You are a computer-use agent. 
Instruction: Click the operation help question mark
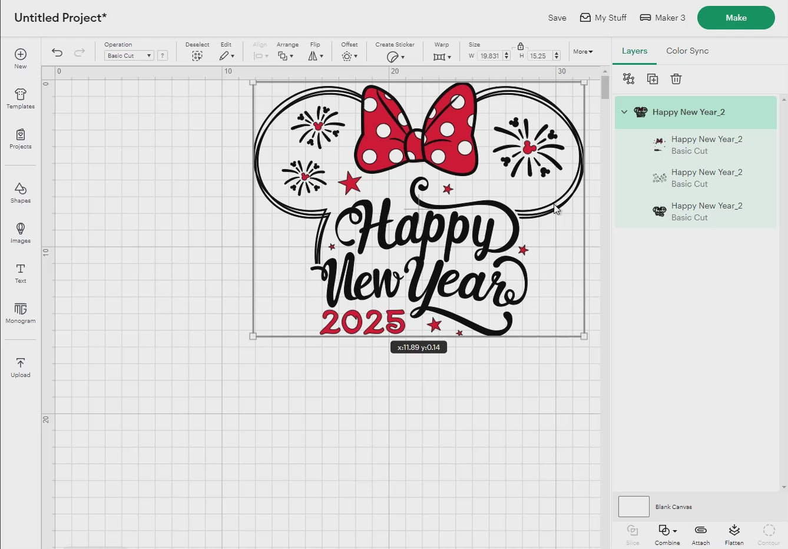tap(163, 55)
